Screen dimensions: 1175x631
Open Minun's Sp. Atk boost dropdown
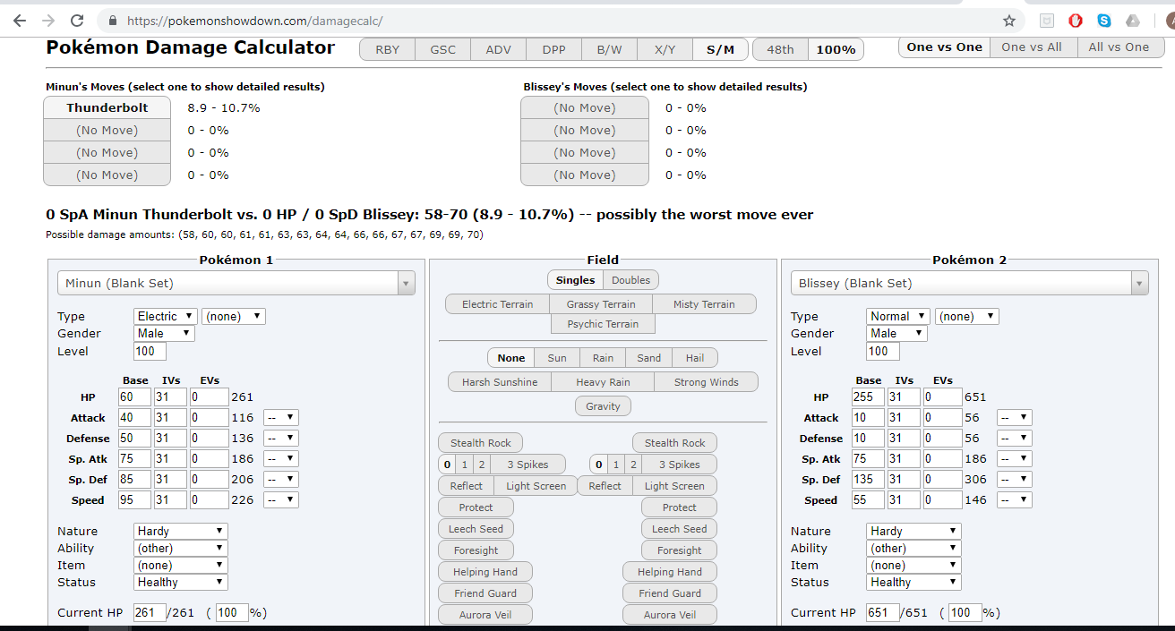point(281,459)
